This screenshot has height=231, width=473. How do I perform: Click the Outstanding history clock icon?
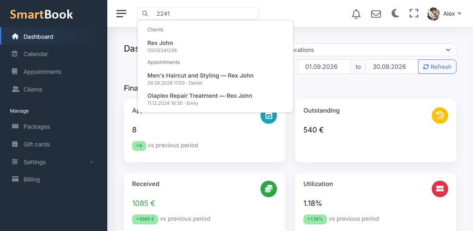tap(440, 115)
